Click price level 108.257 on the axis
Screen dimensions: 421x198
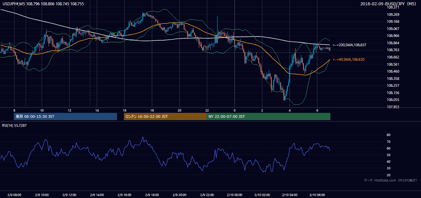(x=393, y=85)
